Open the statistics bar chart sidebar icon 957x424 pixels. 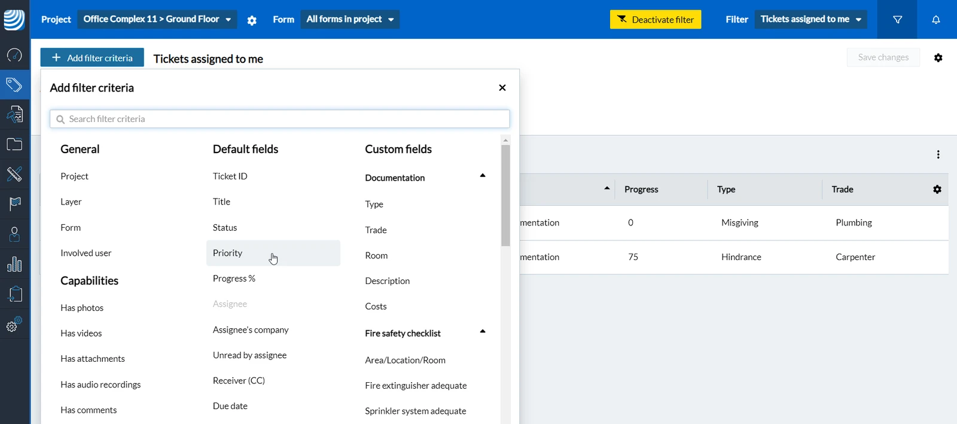pos(14,264)
